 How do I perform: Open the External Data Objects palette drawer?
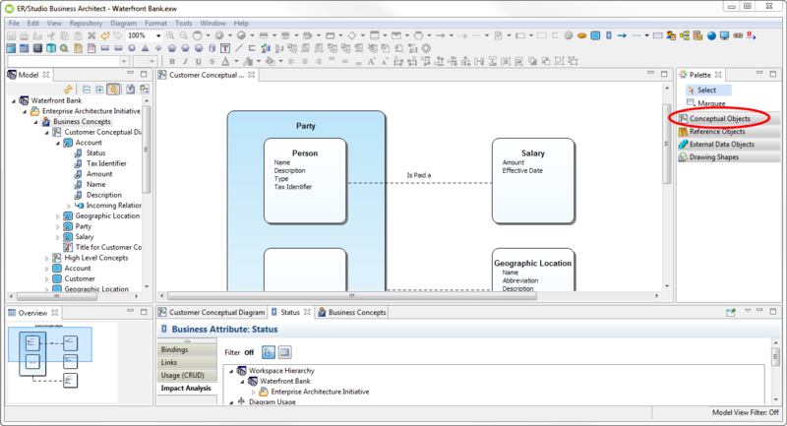tap(728, 144)
